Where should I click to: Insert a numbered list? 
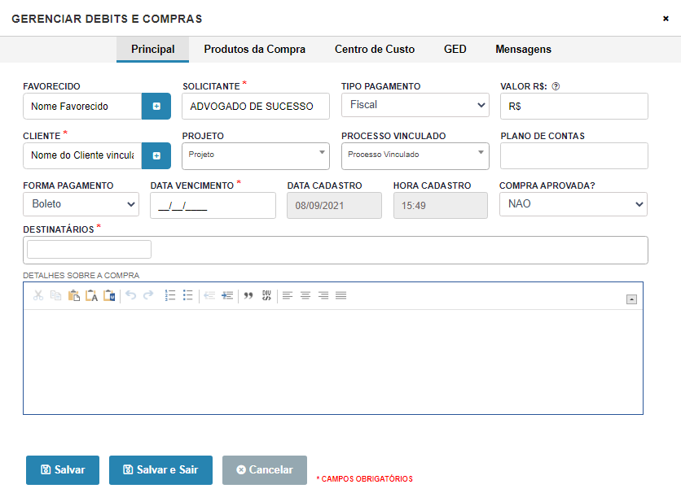[169, 295]
